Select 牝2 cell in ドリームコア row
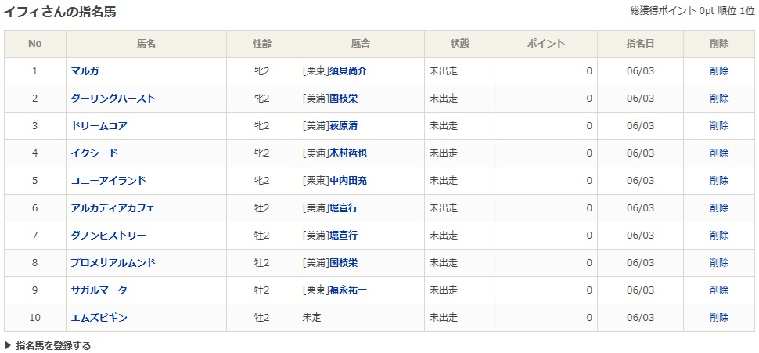 (262, 126)
